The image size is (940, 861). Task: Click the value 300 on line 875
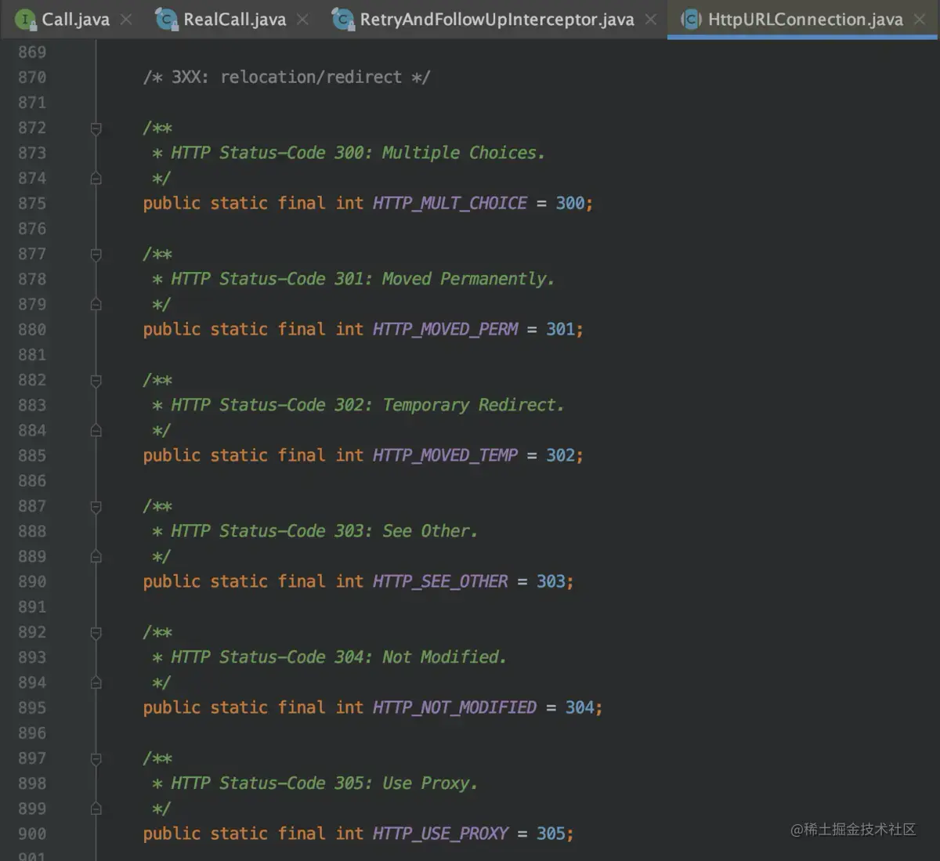pos(570,203)
